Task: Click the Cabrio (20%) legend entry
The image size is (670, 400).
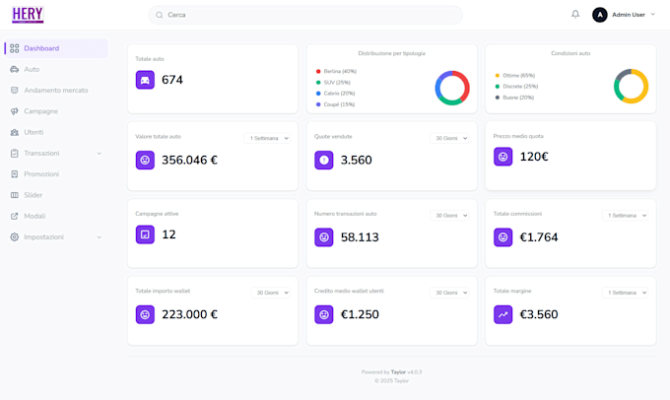Action: pyautogui.click(x=335, y=94)
